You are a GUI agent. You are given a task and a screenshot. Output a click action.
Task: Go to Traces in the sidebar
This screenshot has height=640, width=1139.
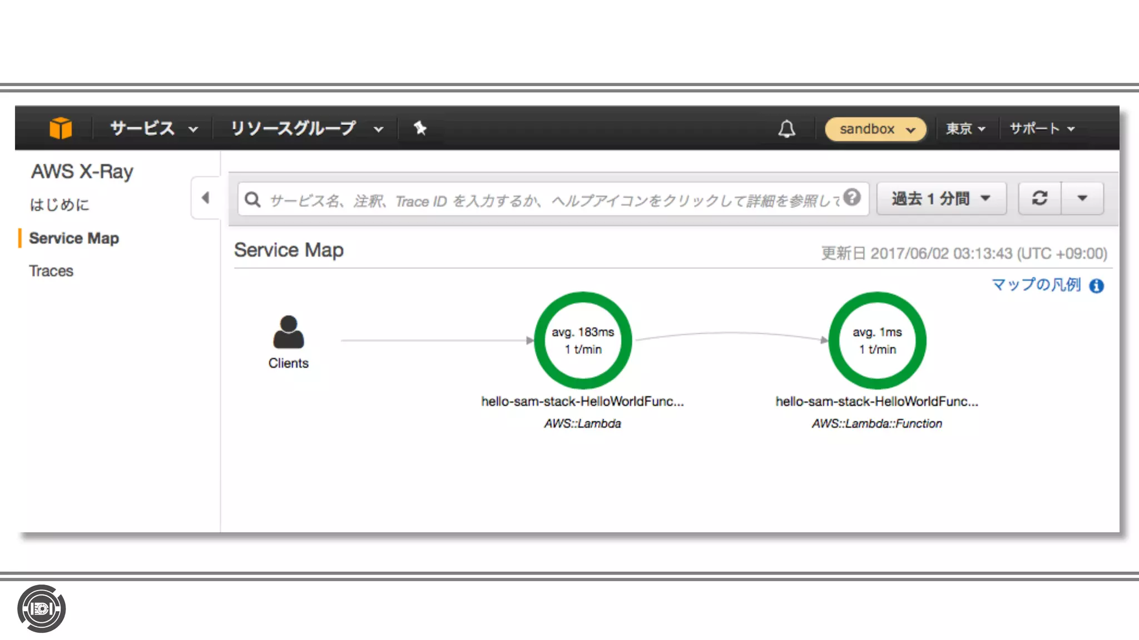[51, 271]
